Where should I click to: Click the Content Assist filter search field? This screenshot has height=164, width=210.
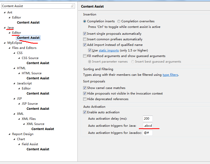(x=35, y=6)
